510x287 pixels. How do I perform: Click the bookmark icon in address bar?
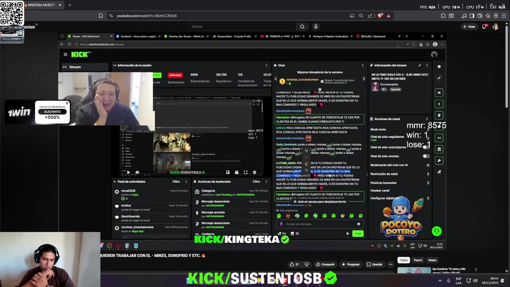tap(101, 16)
